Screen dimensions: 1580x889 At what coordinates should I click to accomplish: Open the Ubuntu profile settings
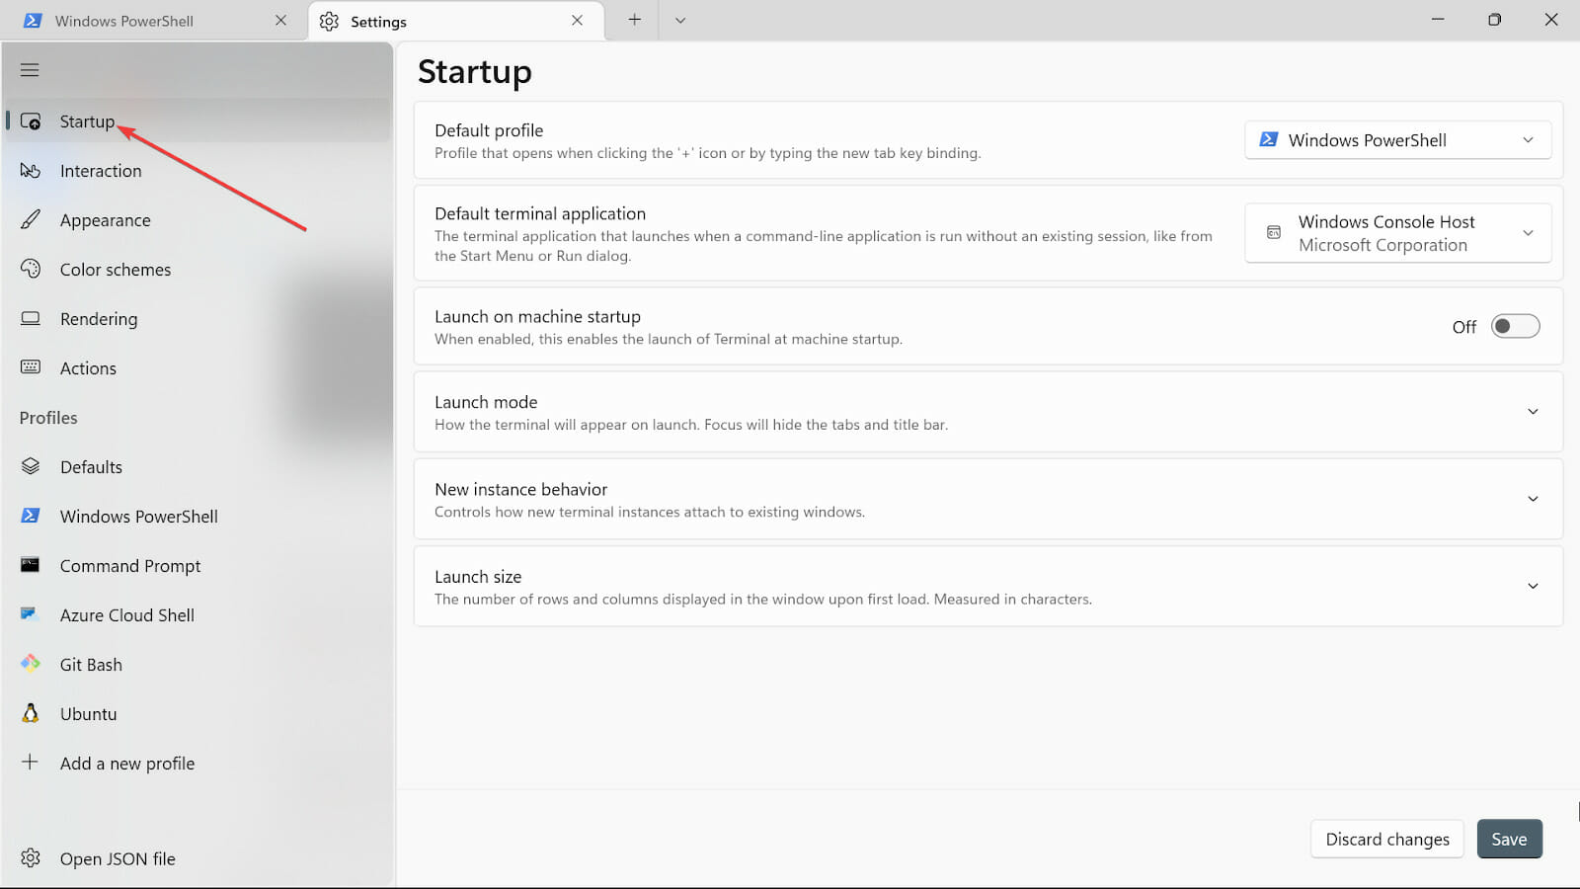(x=197, y=714)
